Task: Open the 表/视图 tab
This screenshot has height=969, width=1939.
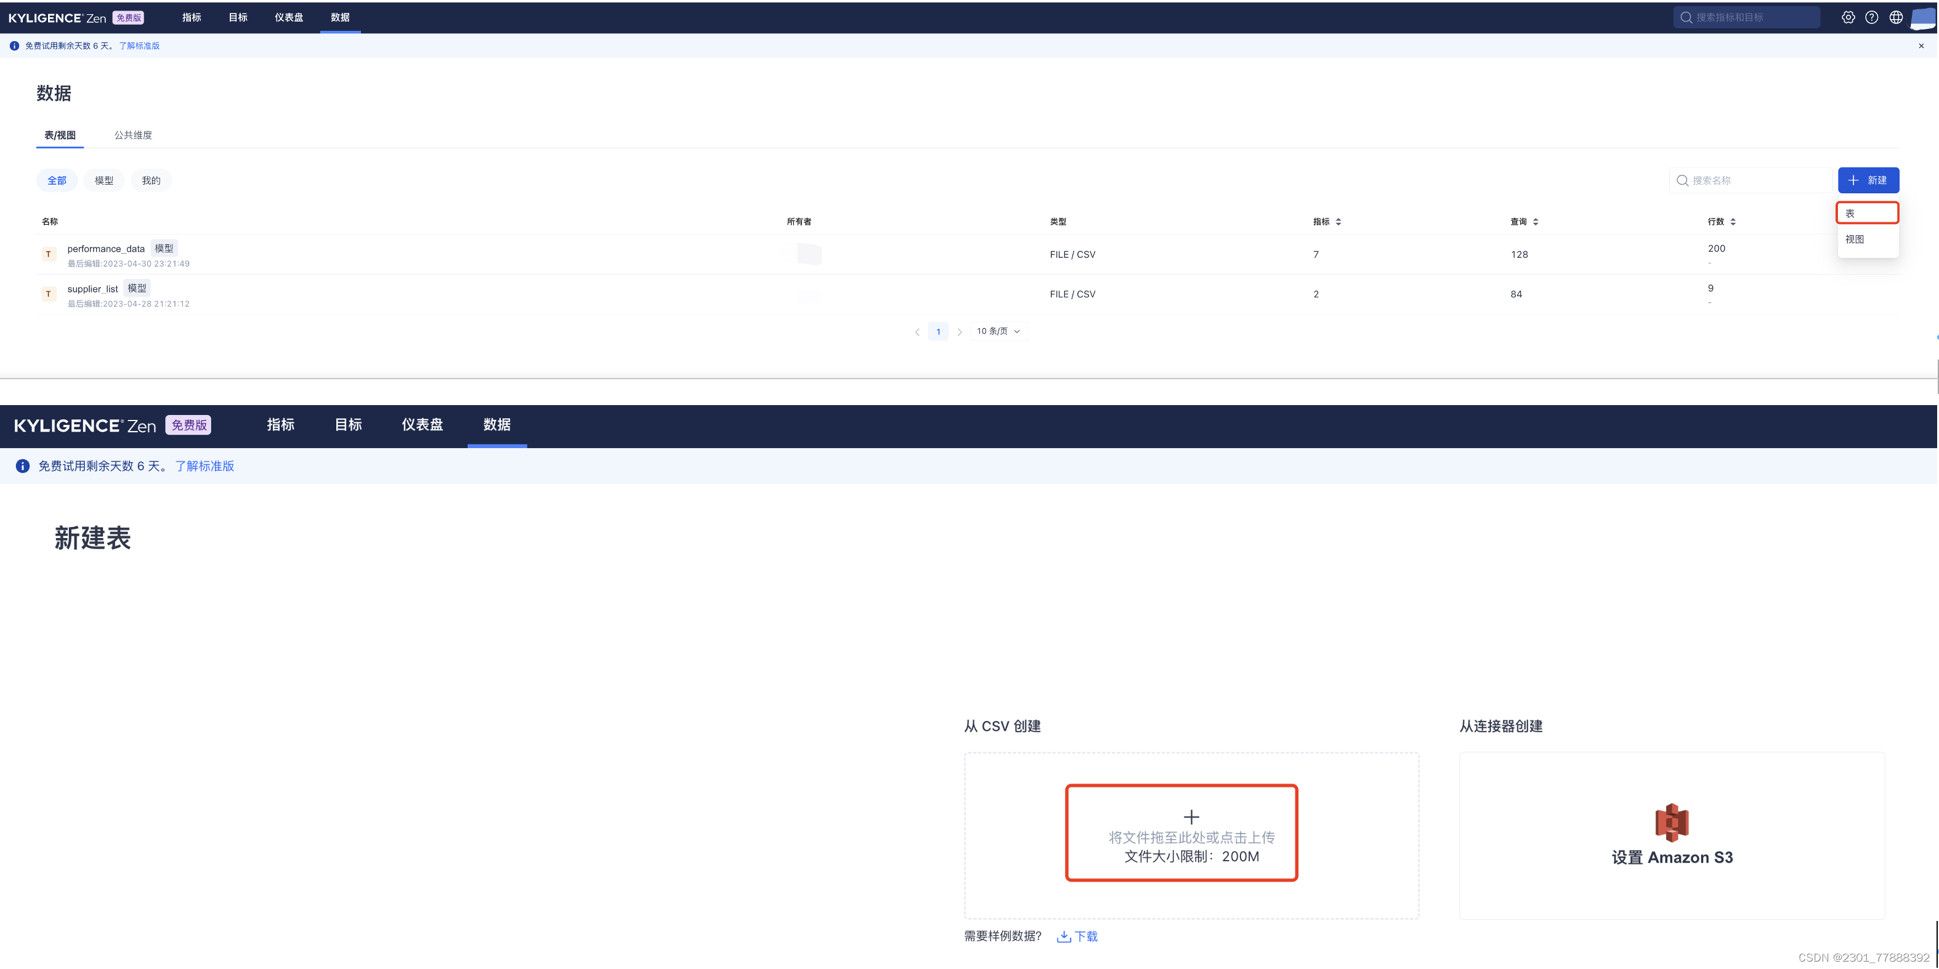Action: tap(59, 134)
